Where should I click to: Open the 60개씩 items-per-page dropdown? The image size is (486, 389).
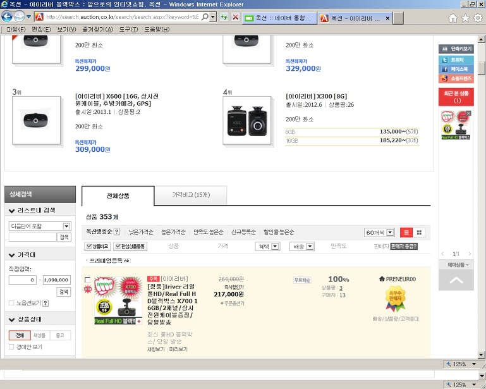379,232
